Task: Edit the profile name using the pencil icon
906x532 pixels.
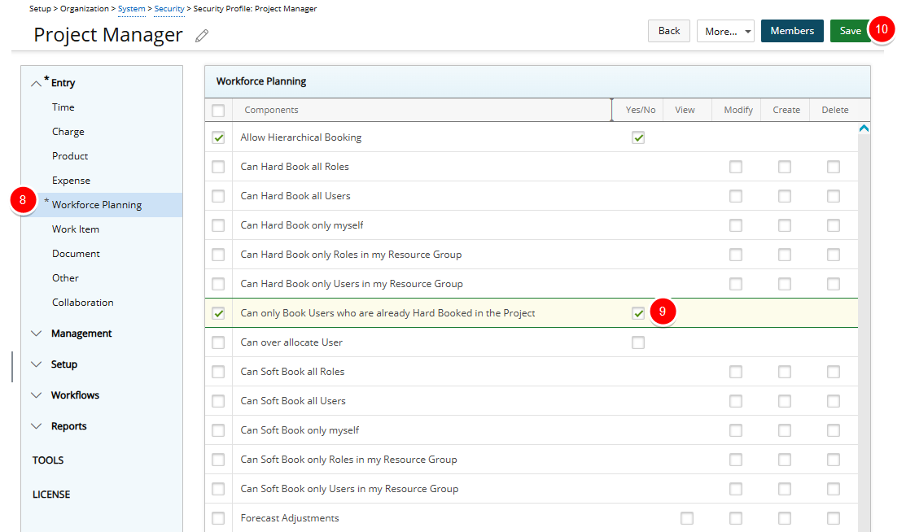Action: (x=201, y=35)
